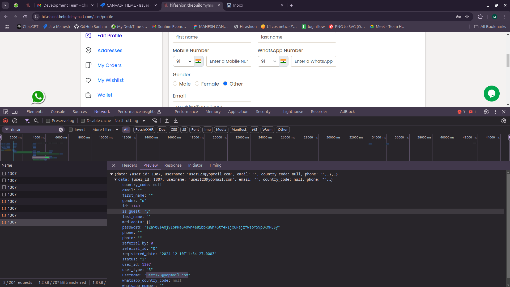The width and height of the screenshot is (510, 287).
Task: Select the Other gender radio
Action: (x=225, y=83)
